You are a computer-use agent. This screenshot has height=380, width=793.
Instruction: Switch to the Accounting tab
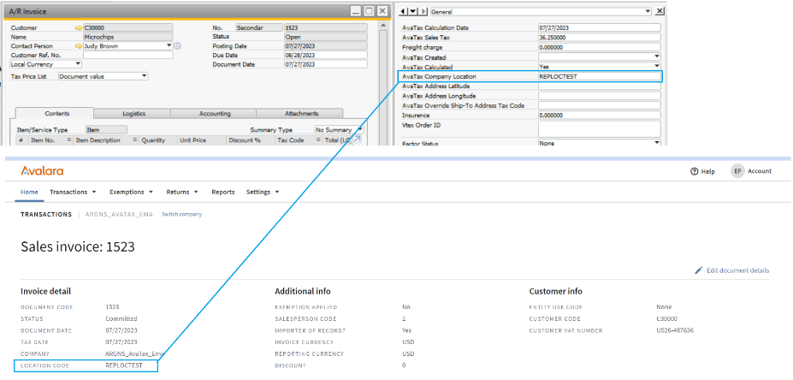tap(215, 113)
